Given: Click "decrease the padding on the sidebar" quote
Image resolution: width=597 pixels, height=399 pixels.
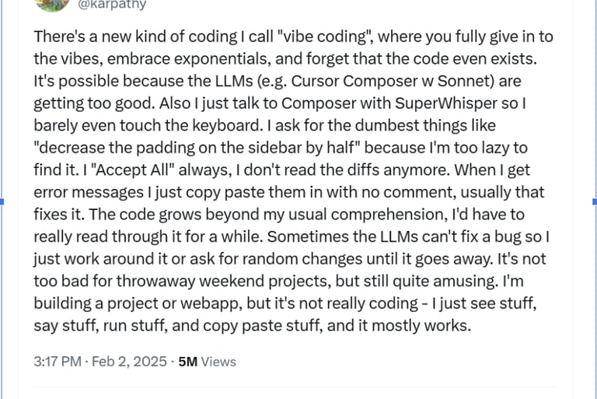Looking at the screenshot, I should tap(169, 148).
